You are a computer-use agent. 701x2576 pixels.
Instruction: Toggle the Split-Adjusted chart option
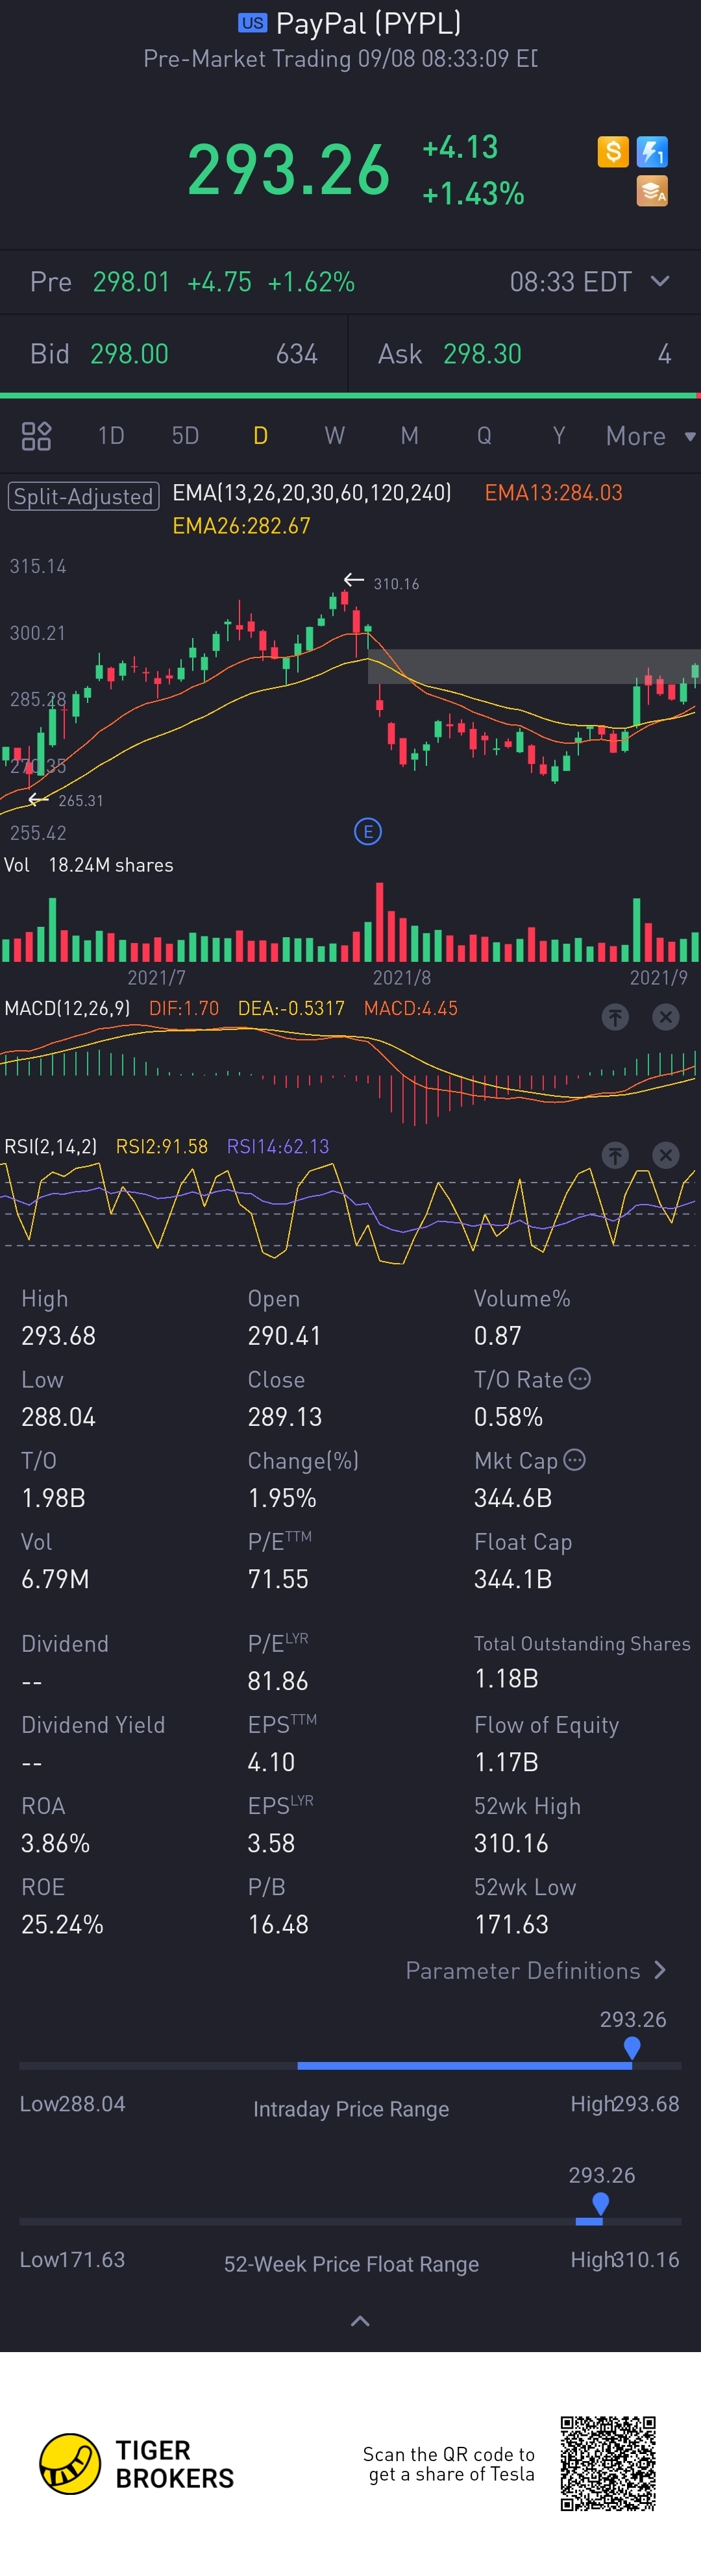coord(83,496)
